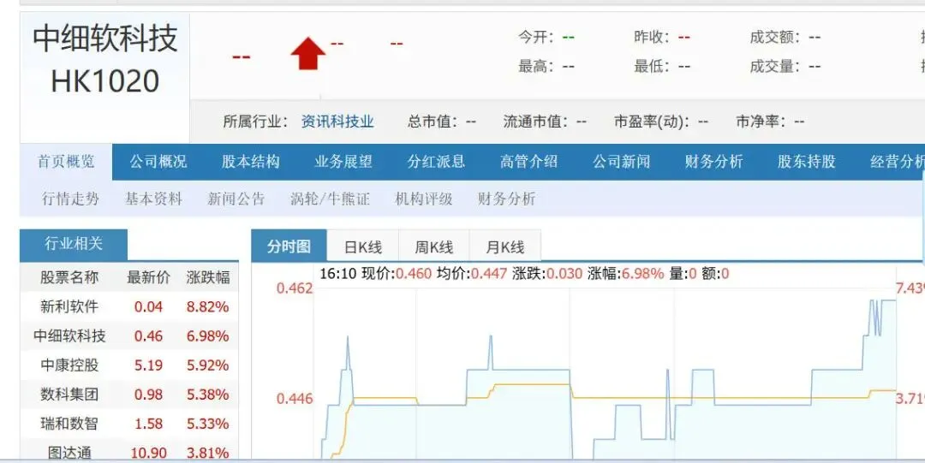Screen dimensions: 925x463
Task: Click the 均价:0.447 chart readout
Action: click(471, 274)
